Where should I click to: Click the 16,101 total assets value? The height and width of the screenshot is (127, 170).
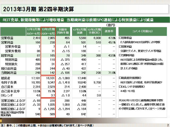(x=50, y=78)
